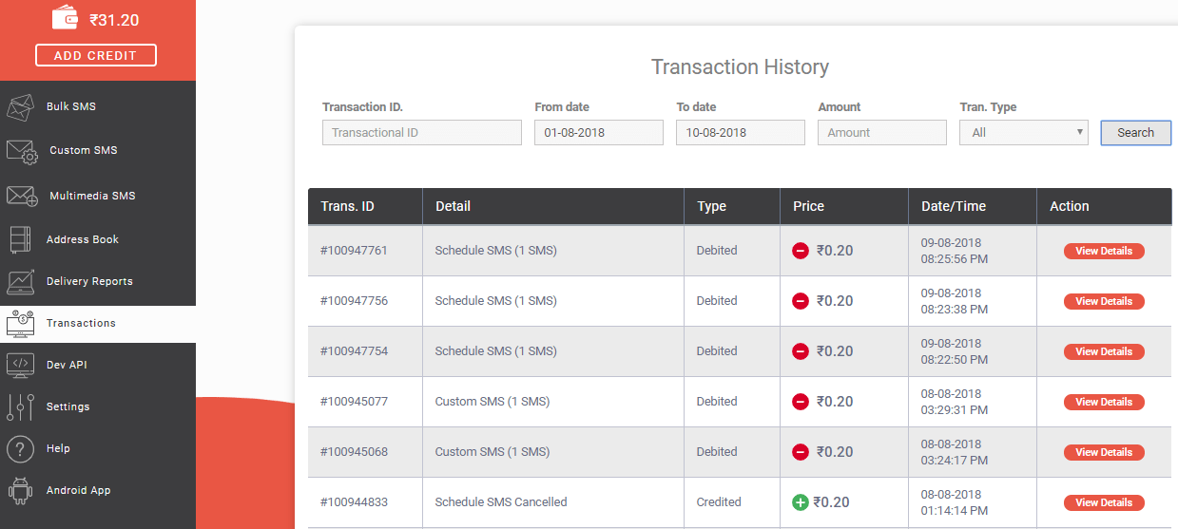Click the ₹31.20 balance amount
The height and width of the screenshot is (529, 1178).
114,19
